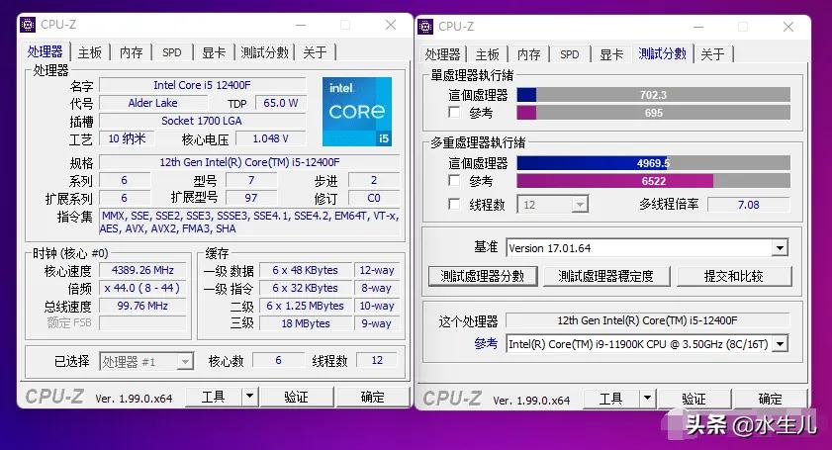Click the CPU-Z app icon in left window

[28, 25]
